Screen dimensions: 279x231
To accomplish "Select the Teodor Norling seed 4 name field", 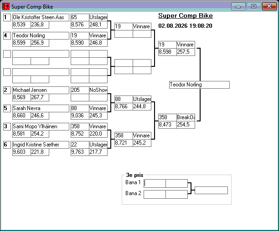I will pos(41,35).
